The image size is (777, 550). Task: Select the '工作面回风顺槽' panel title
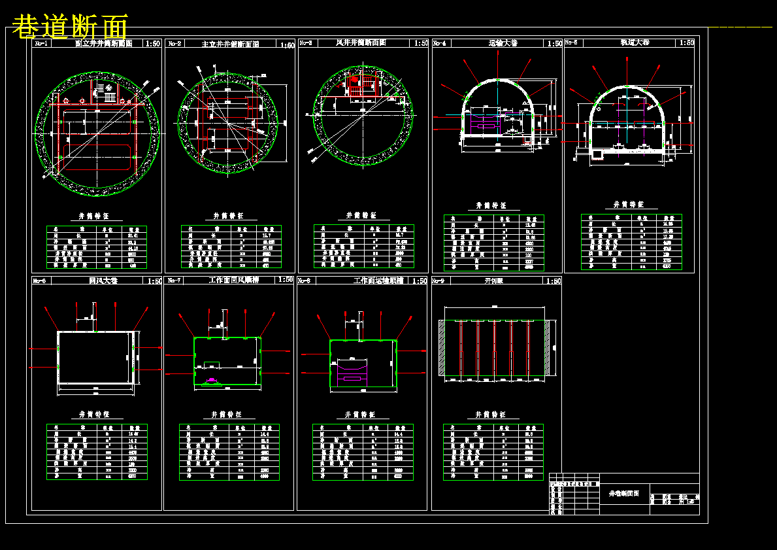pyautogui.click(x=234, y=280)
